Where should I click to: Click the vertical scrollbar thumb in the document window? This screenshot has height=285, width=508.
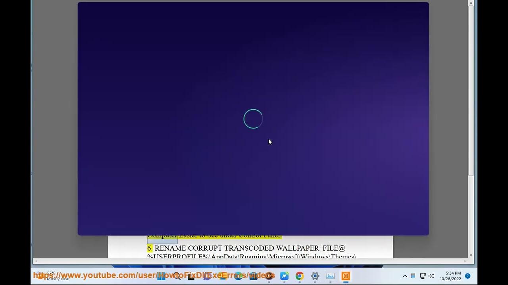tap(471, 91)
